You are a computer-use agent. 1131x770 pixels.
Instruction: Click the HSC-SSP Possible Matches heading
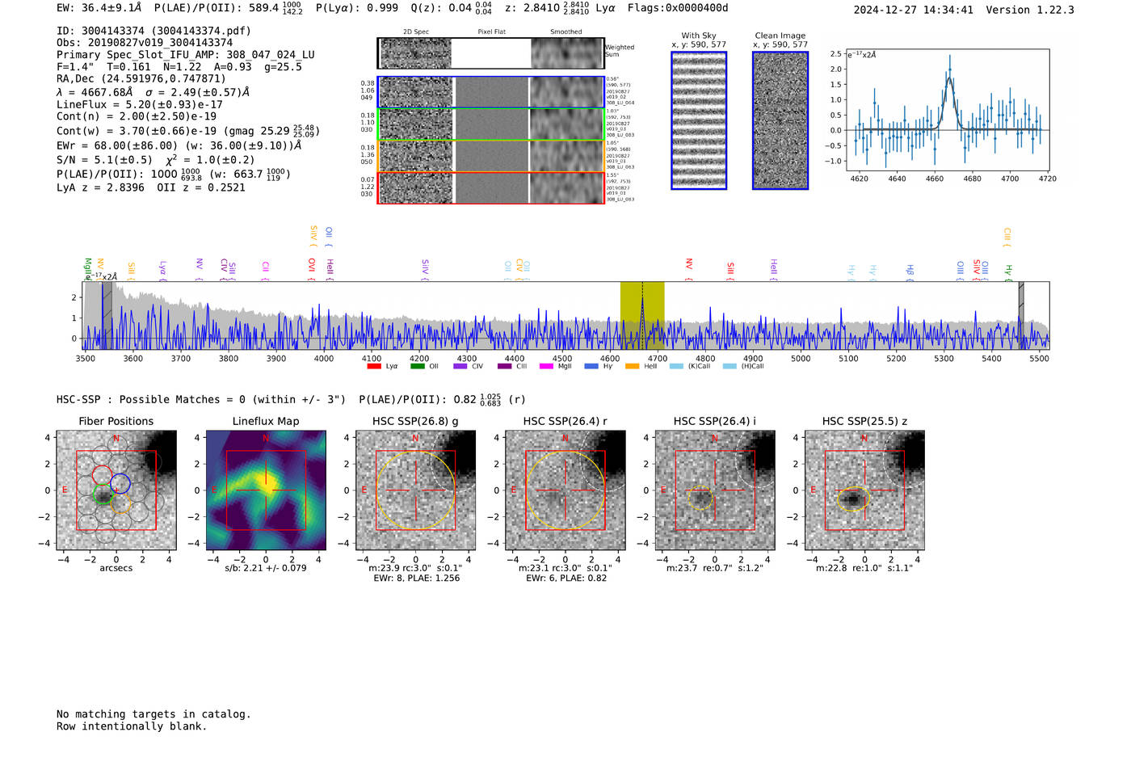pyautogui.click(x=201, y=400)
